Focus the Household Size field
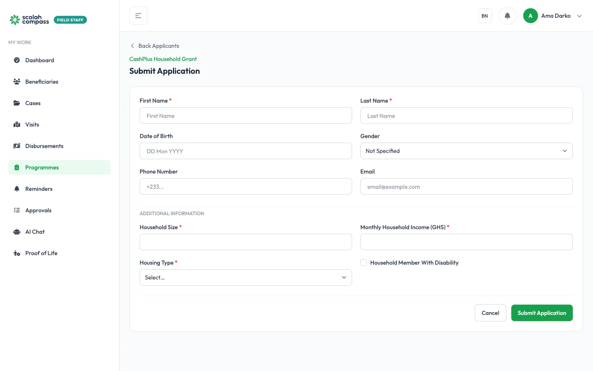Image resolution: width=593 pixels, height=371 pixels. click(245, 242)
